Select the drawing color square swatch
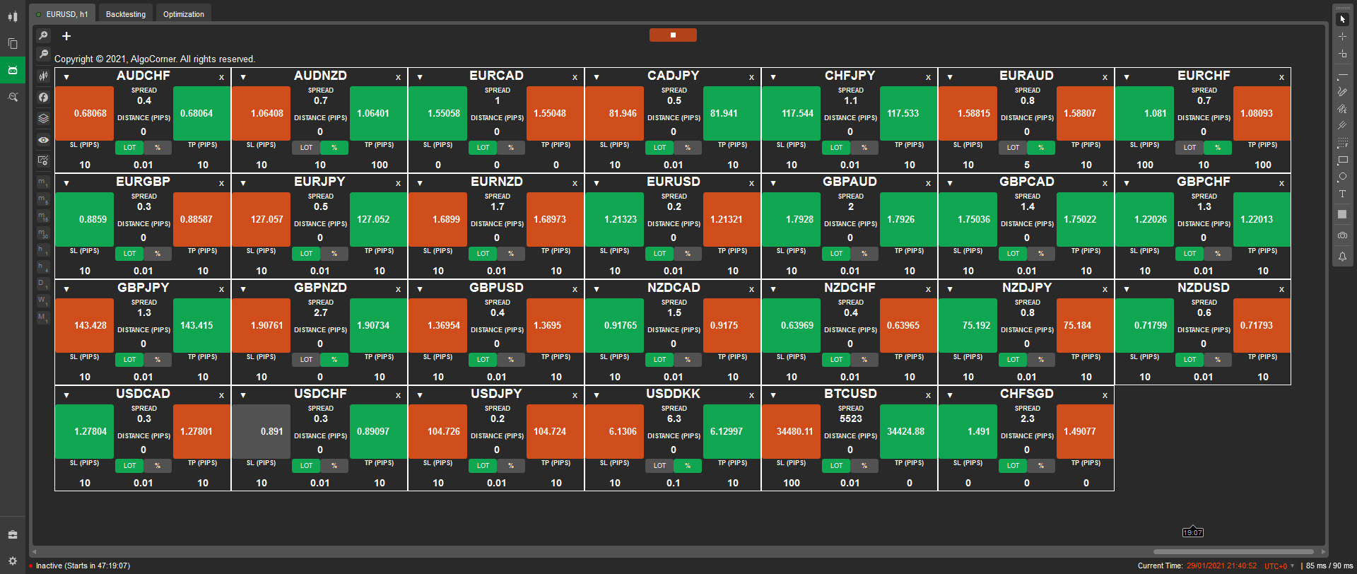1357x574 pixels. pos(1342,214)
